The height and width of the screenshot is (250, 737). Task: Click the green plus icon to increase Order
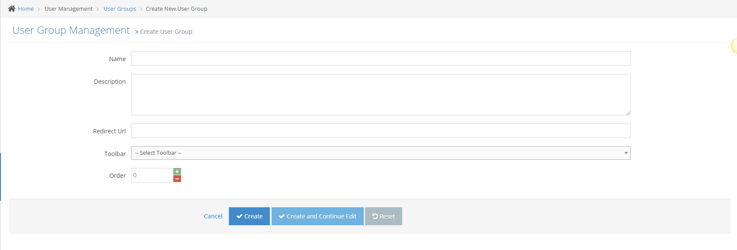[x=177, y=171]
